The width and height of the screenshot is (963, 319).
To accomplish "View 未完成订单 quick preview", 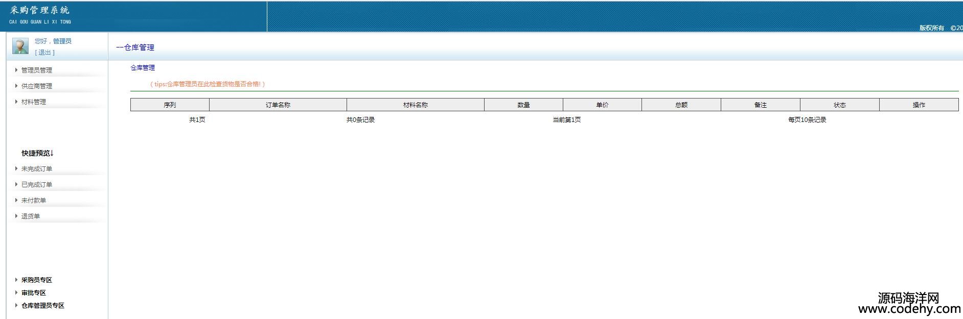I will pyautogui.click(x=37, y=169).
